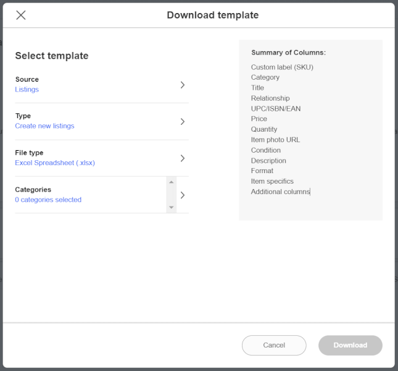
Task: Close the Download template dialog
Action: (21, 15)
